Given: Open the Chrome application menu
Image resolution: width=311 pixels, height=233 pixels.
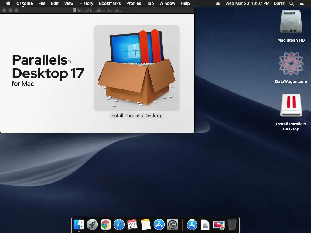Looking at the screenshot, I should pyautogui.click(x=25, y=3).
